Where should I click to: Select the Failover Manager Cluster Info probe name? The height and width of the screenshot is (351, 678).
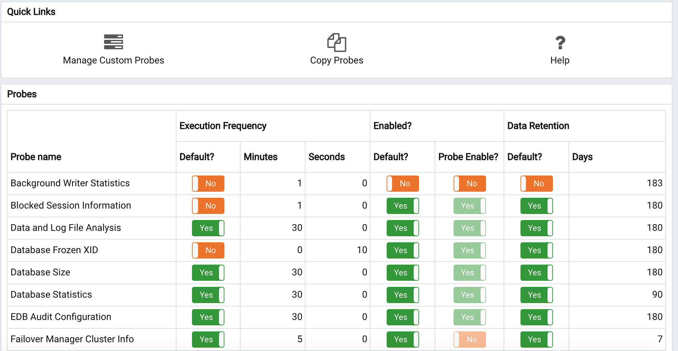click(72, 339)
